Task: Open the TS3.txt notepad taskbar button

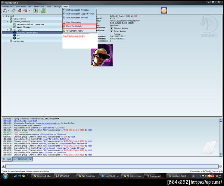Action: [110, 176]
